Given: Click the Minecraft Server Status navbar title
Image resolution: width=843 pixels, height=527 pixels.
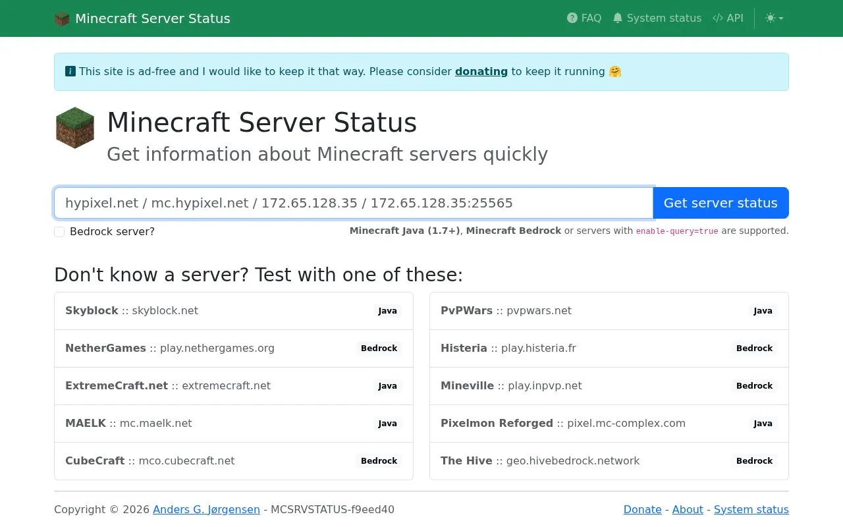Looking at the screenshot, I should coord(153,18).
